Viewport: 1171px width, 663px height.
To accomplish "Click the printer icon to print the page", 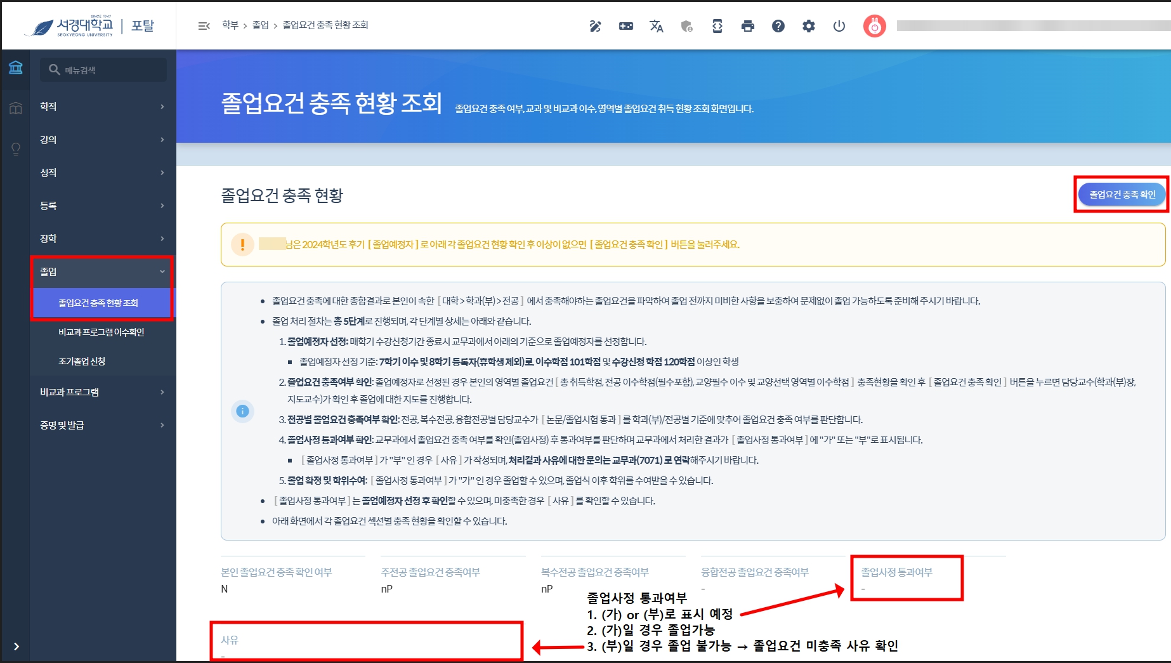I will (x=748, y=26).
